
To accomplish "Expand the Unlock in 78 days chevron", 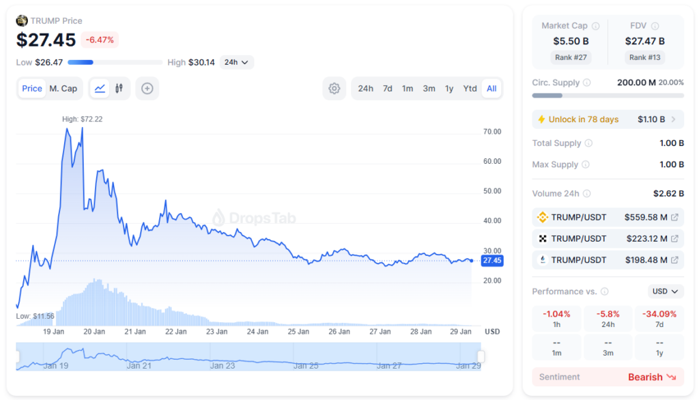I will tap(674, 119).
